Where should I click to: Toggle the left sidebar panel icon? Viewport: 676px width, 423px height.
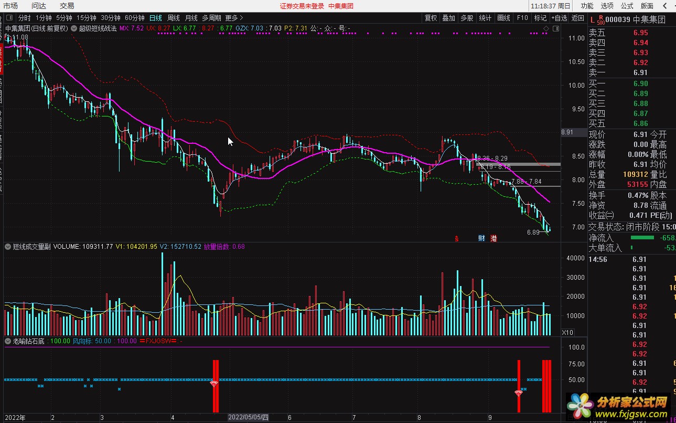[9, 18]
